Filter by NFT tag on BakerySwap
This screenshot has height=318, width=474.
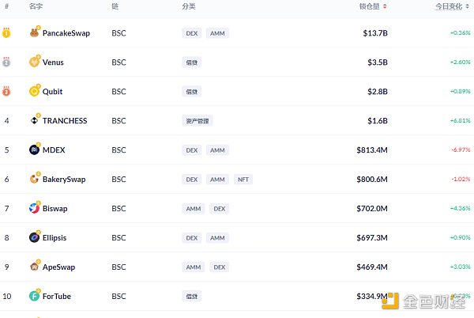[243, 180]
